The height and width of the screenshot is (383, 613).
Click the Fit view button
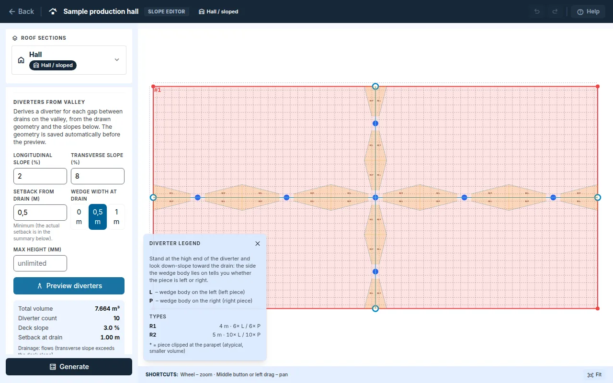coord(594,374)
